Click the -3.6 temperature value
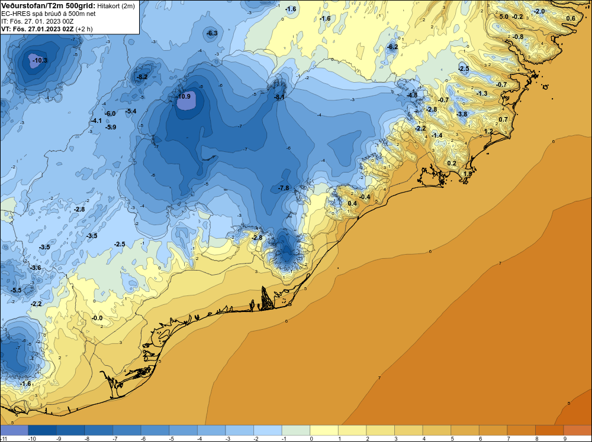This screenshot has height=442, width=592. point(36,268)
